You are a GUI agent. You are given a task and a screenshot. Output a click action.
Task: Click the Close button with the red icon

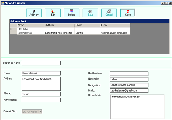tap(128, 13)
